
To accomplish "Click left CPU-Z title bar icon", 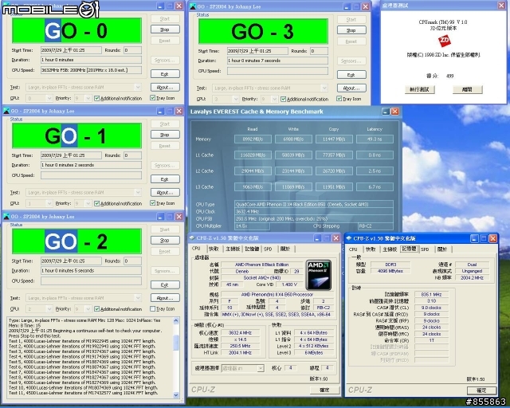I will [192, 237].
